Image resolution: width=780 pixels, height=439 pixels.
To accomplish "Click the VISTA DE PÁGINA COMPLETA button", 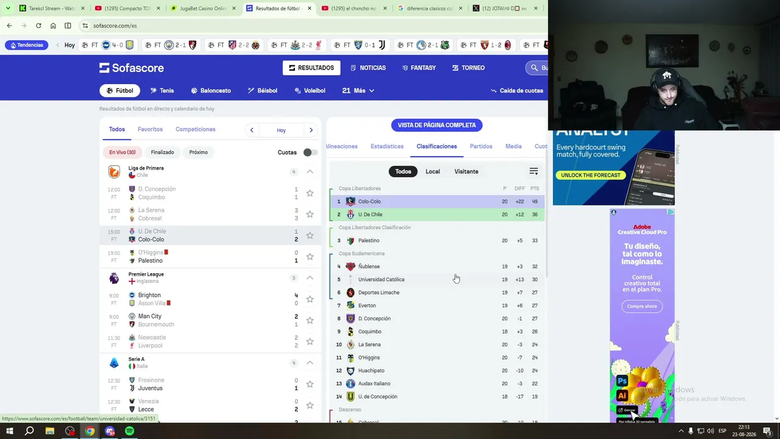I will click(437, 125).
